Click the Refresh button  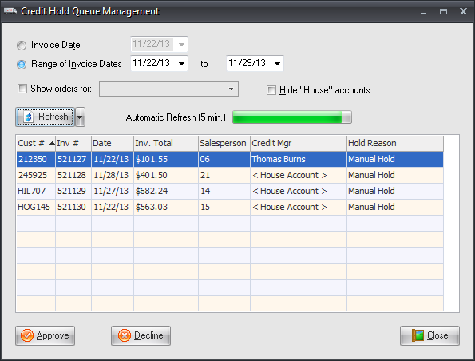[x=45, y=117]
